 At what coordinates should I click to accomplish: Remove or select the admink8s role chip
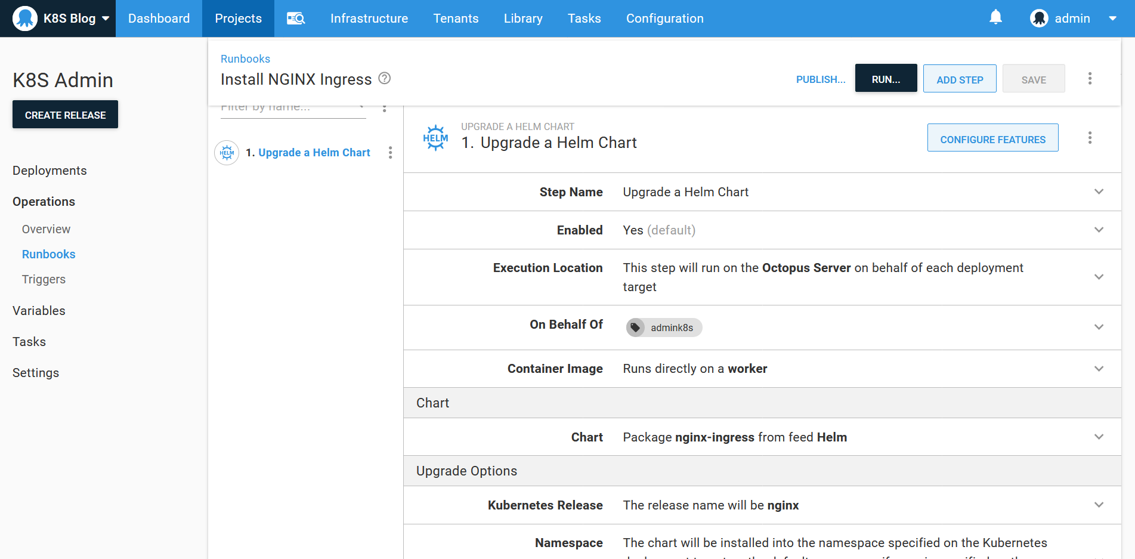pyautogui.click(x=664, y=328)
